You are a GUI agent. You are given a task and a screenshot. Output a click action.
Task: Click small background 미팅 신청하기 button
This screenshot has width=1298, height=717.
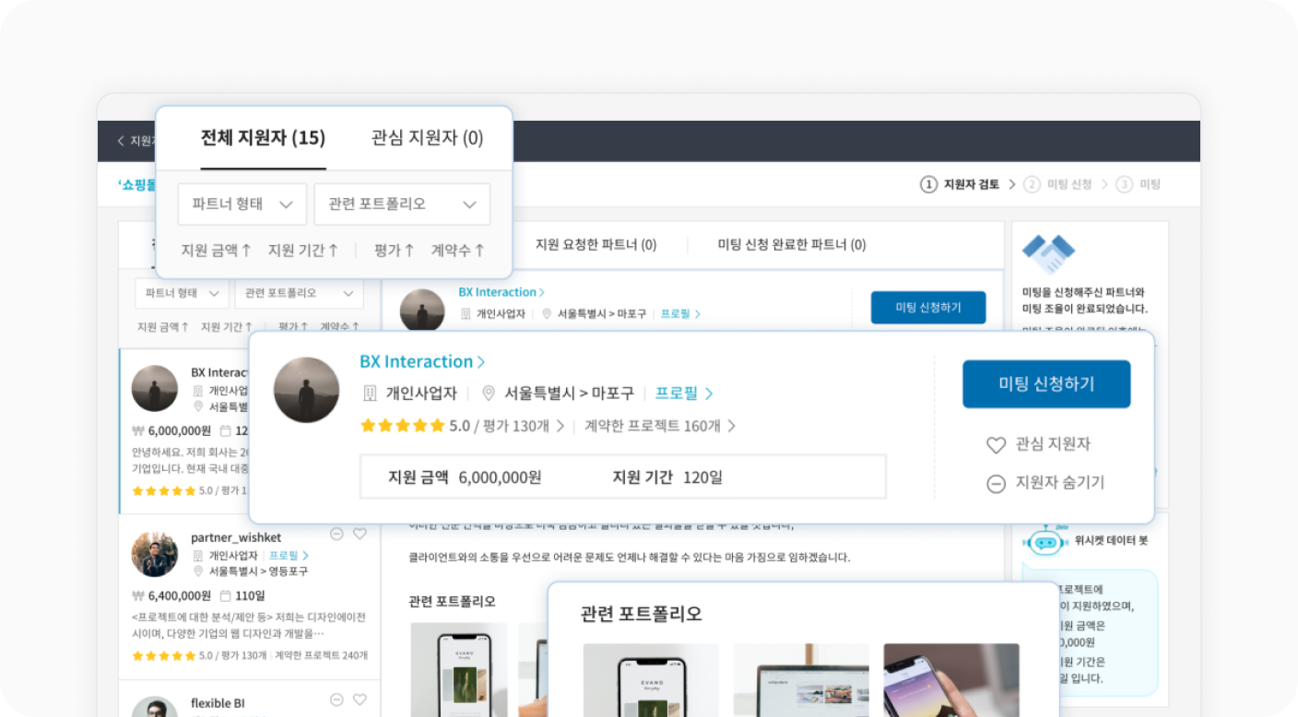coord(928,307)
